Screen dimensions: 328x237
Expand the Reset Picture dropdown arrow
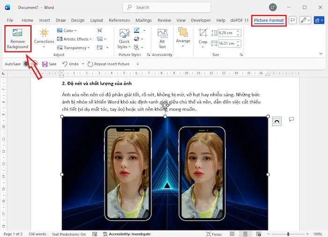click(x=107, y=48)
